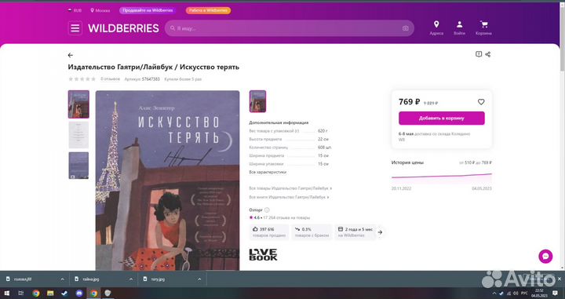Expand options for first downloaded file

point(62,279)
